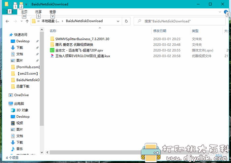Click the Back navigation arrow
The height and width of the screenshot is (163, 231).
click(7, 21)
